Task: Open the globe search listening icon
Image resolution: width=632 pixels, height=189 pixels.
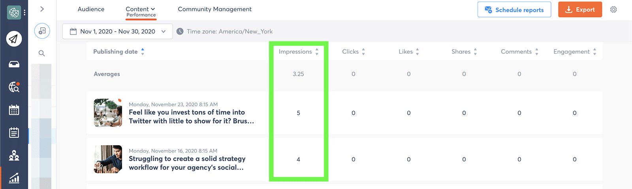Action: coord(14,87)
